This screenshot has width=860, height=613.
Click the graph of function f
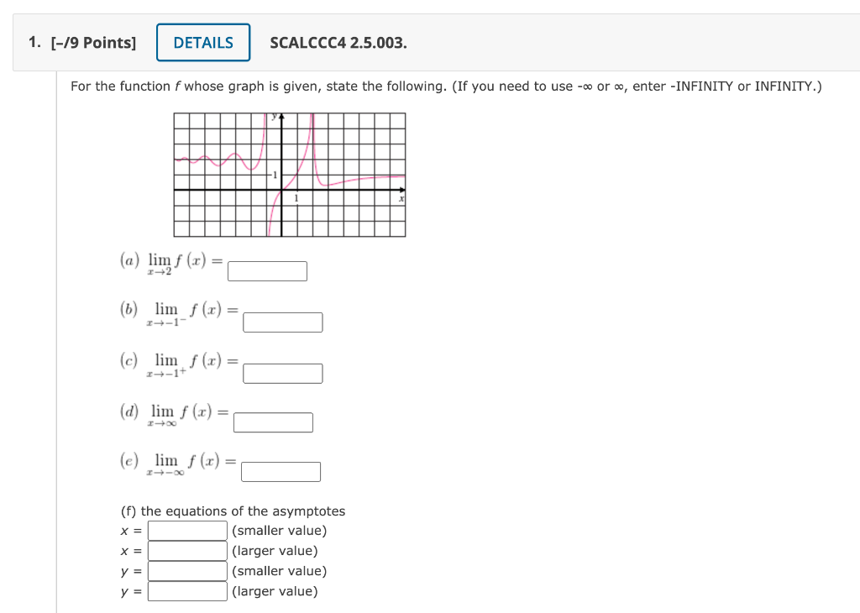pyautogui.click(x=289, y=175)
